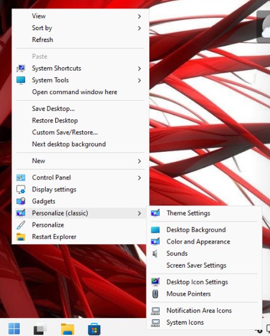Click the Gadgets icon in context menu
The width and height of the screenshot is (270, 336).
pyautogui.click(x=21, y=201)
